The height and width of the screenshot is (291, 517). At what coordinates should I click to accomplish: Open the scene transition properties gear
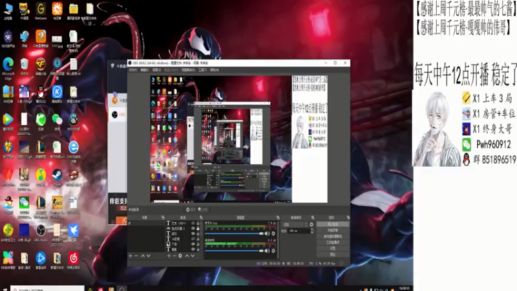pos(311,224)
